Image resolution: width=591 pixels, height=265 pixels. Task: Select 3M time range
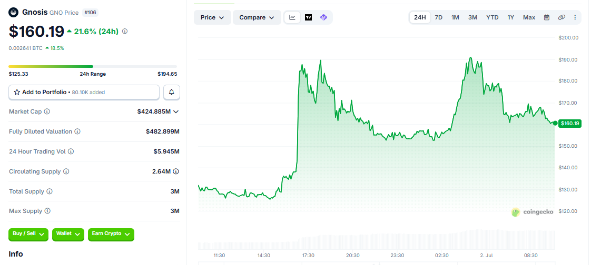coord(472,17)
